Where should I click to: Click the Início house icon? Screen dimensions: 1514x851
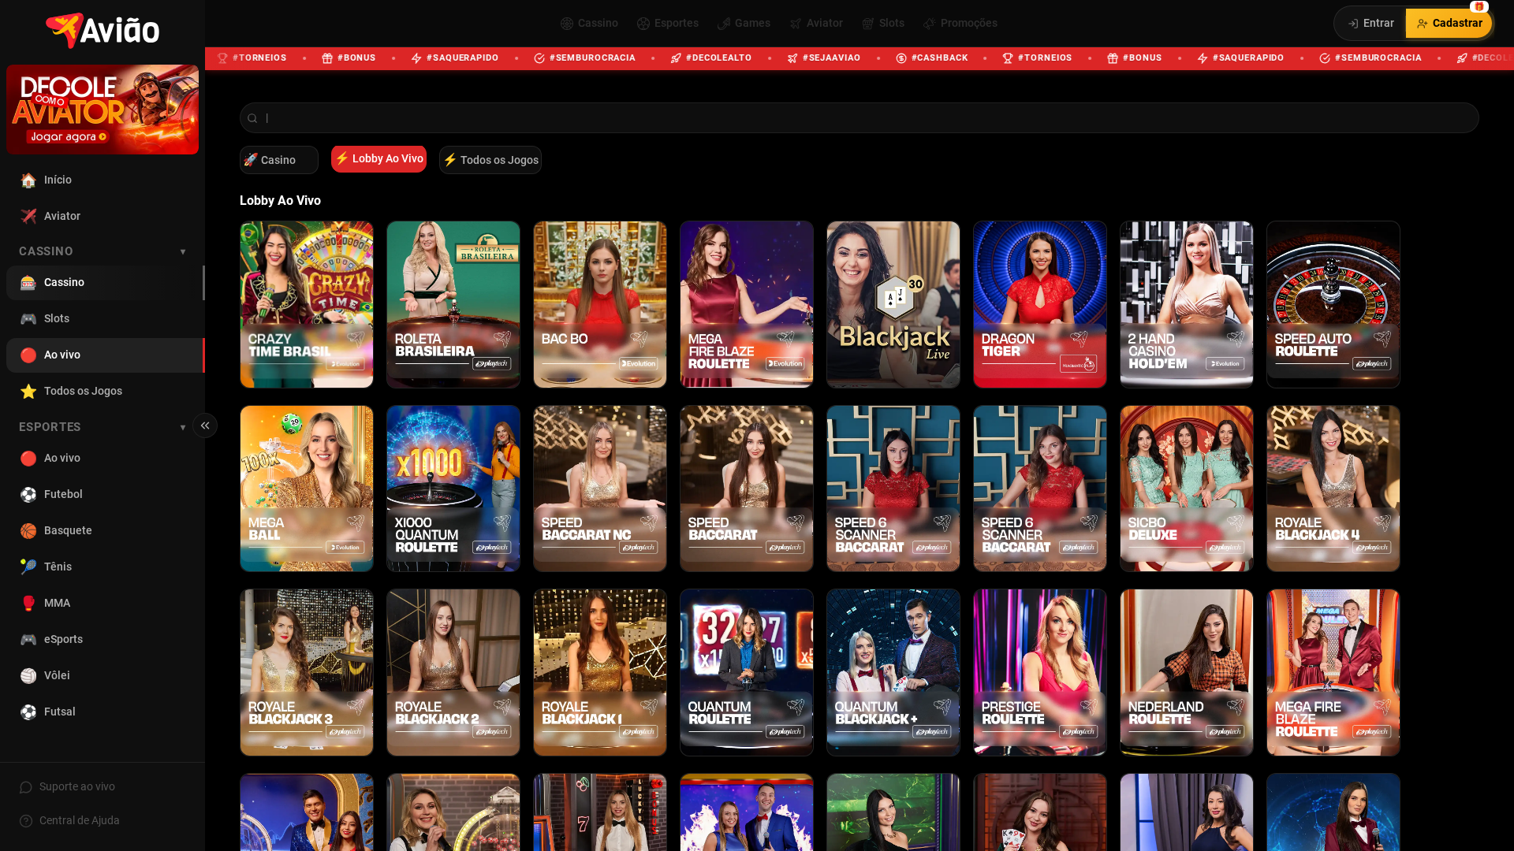(x=28, y=180)
